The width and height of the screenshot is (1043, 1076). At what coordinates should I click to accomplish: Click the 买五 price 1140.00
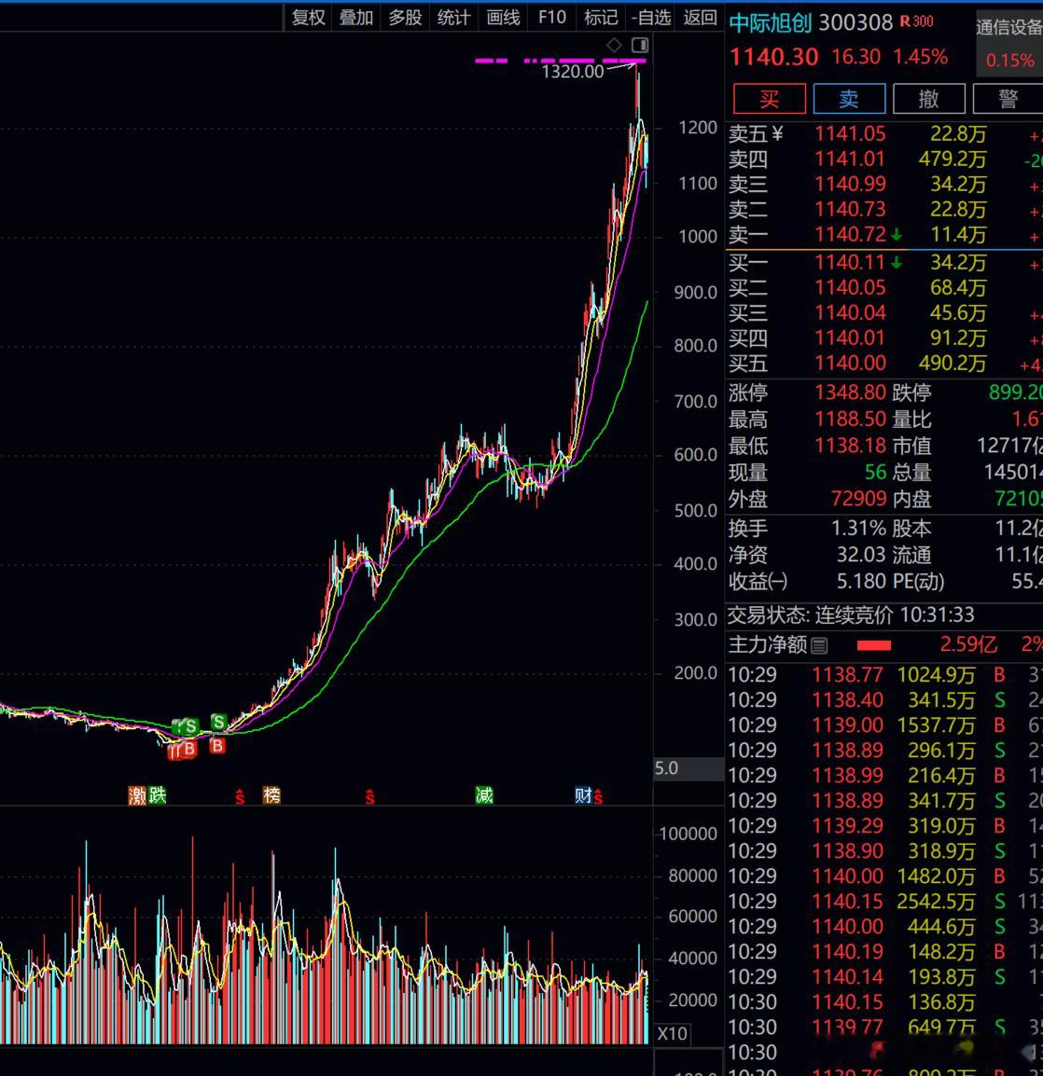click(x=850, y=363)
